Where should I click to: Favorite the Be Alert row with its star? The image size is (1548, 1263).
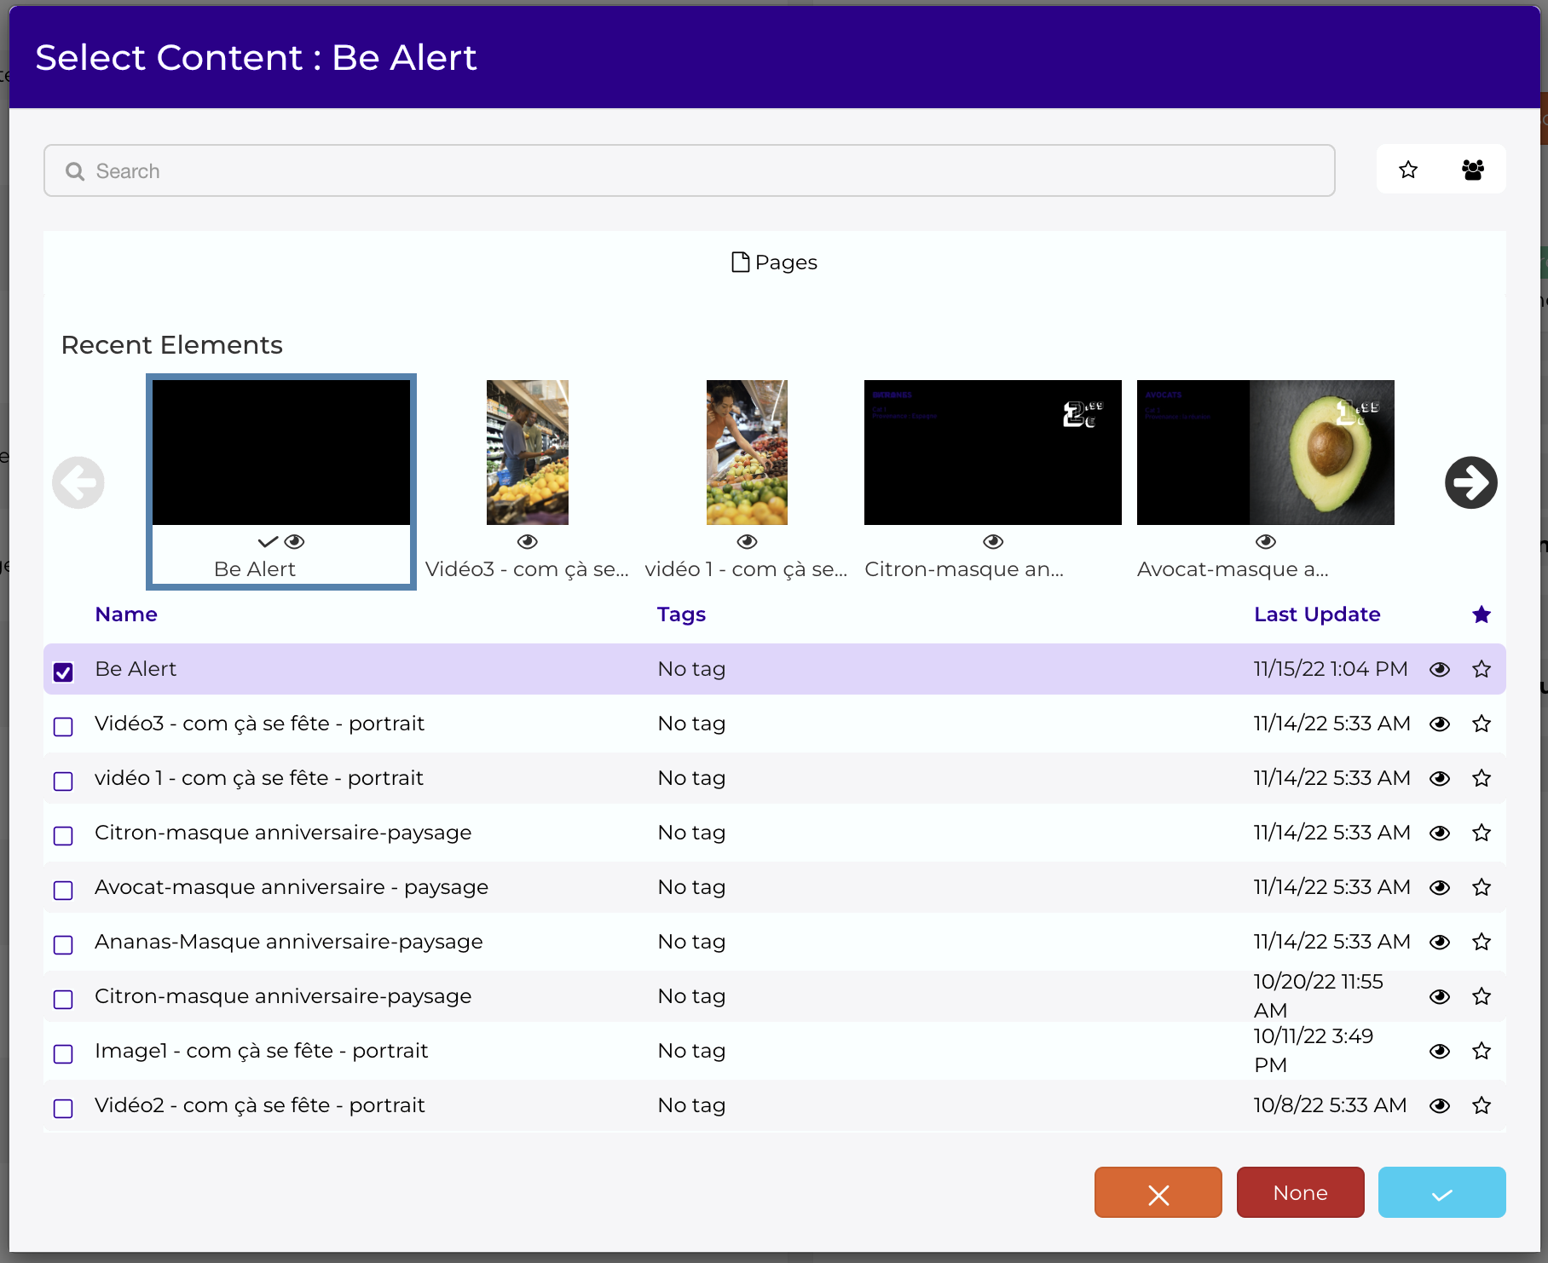[x=1482, y=669]
